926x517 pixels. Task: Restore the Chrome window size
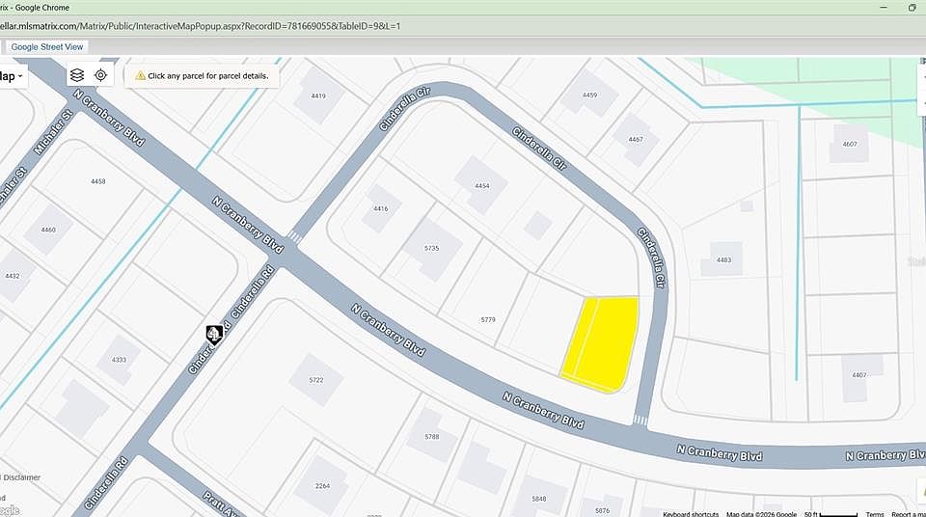coord(912,7)
